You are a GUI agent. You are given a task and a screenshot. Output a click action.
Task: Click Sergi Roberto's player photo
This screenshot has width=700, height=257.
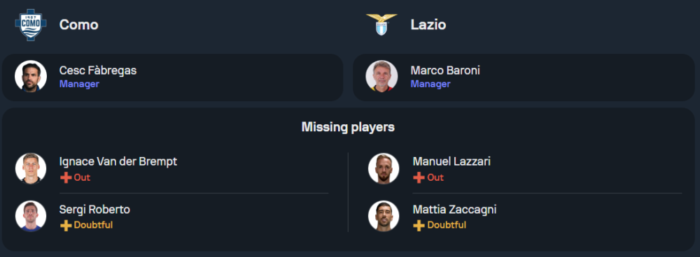pos(31,216)
